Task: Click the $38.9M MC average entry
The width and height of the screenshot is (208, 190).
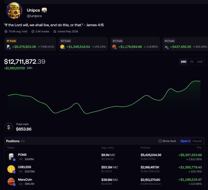Action: pyautogui.click(x=110, y=180)
